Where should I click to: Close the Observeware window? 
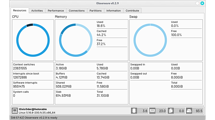tap(202, 3)
